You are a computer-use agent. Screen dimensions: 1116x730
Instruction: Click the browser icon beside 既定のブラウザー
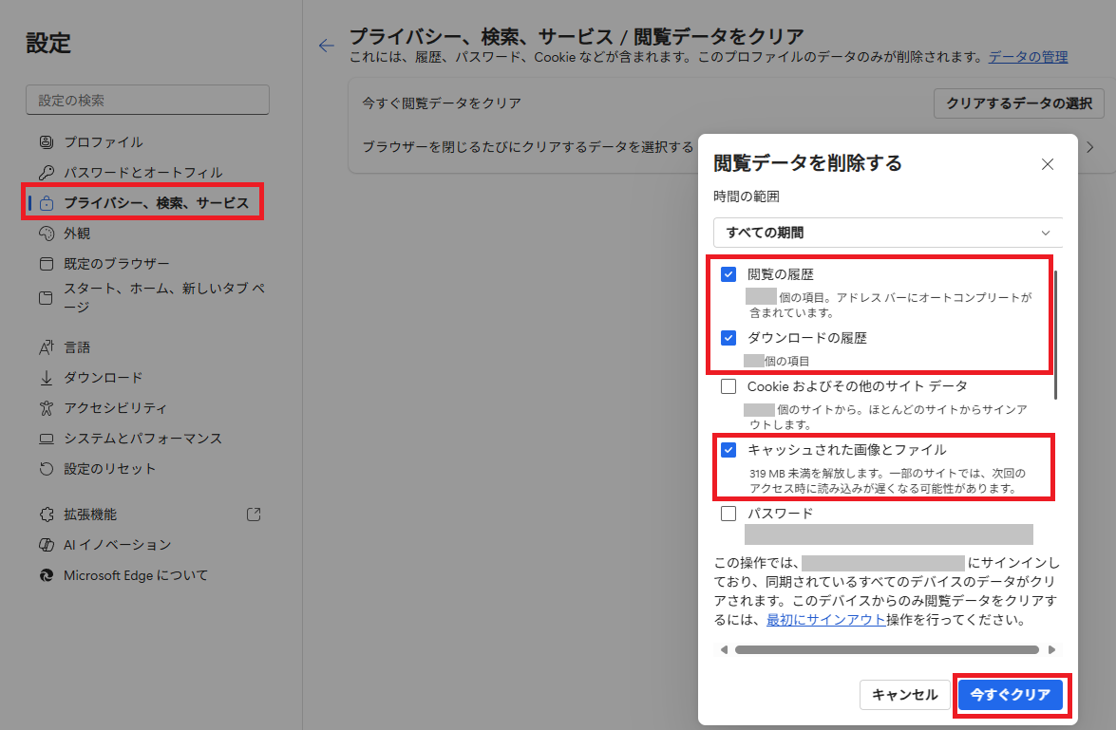point(47,264)
